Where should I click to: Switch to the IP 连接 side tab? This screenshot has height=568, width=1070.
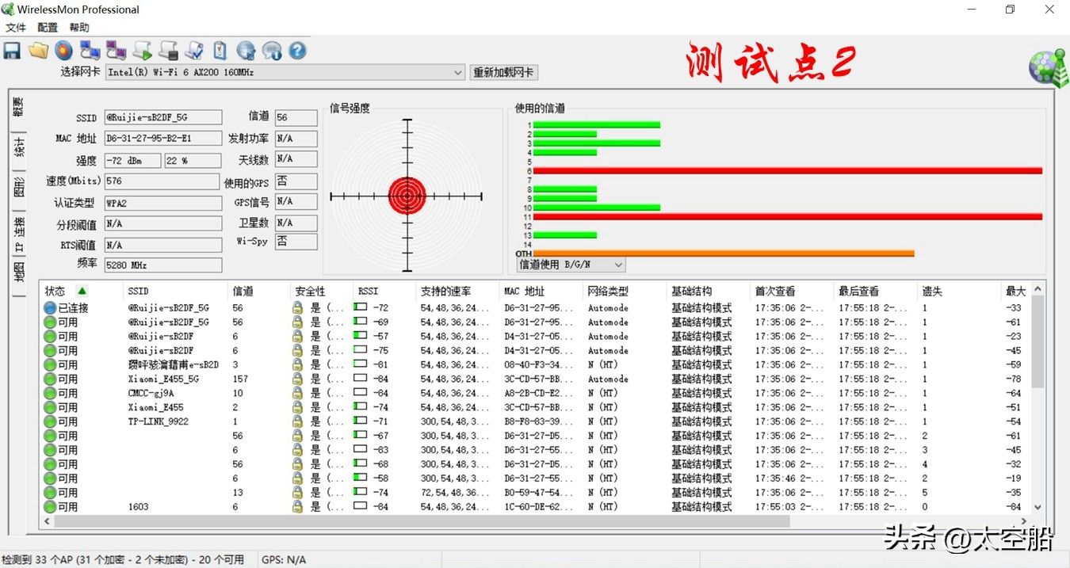tap(17, 235)
